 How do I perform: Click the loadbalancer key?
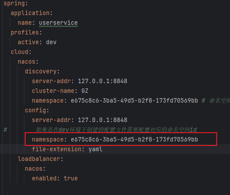tap(39, 159)
